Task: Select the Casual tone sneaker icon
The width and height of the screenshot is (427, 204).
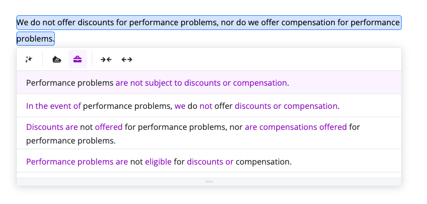Action: point(56,59)
